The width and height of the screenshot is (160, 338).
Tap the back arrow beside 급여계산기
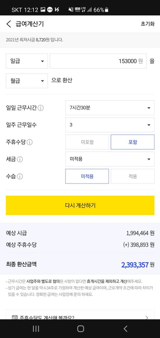9,24
